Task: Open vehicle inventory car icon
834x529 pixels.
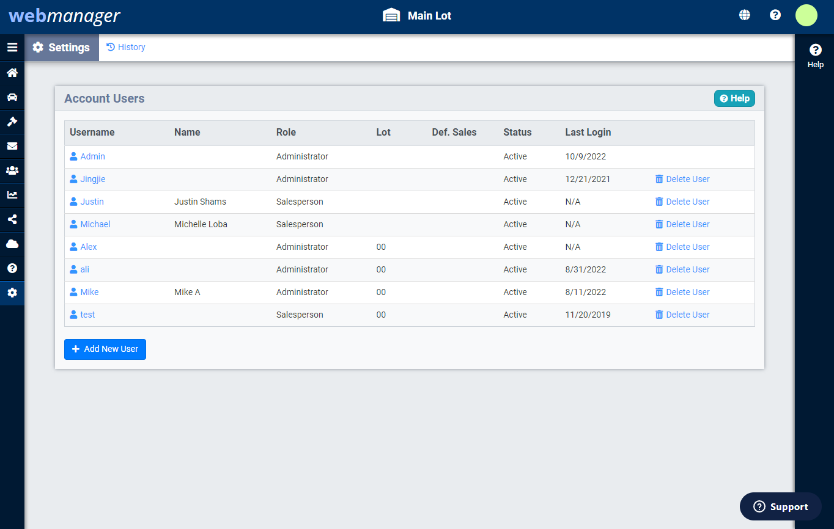Action: [x=12, y=98]
